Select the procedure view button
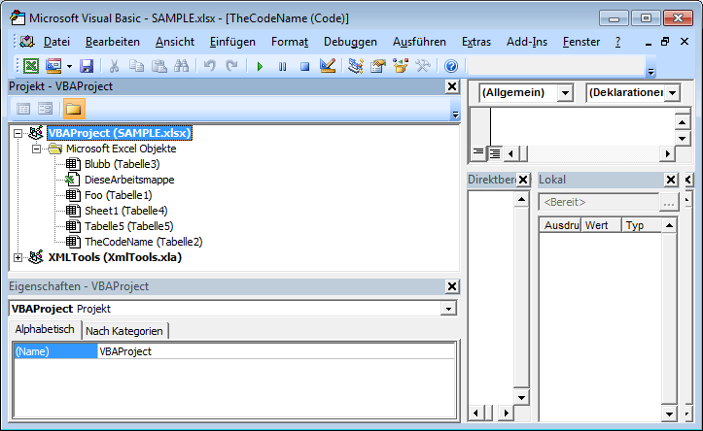The height and width of the screenshot is (431, 703). [x=478, y=153]
